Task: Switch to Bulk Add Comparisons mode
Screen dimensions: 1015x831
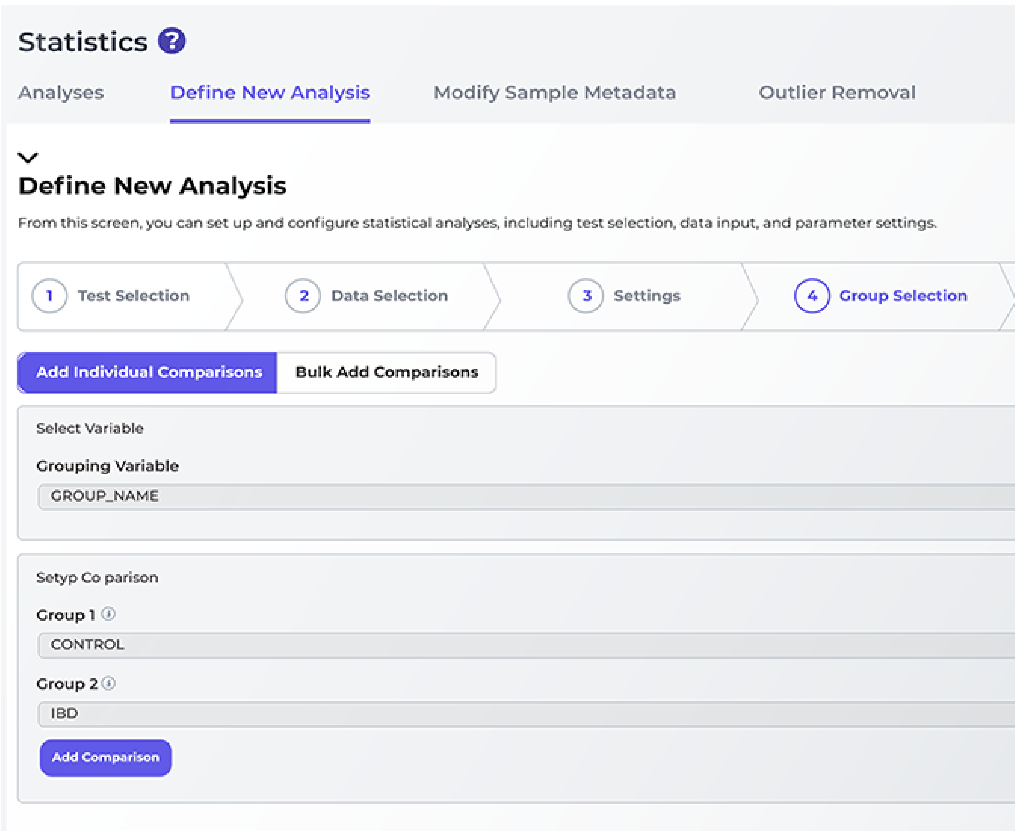Action: click(x=387, y=372)
